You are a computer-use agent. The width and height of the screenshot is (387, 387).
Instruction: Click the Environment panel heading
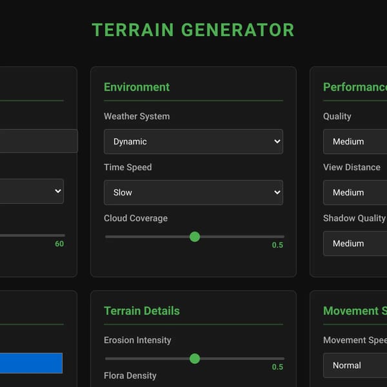coord(137,87)
